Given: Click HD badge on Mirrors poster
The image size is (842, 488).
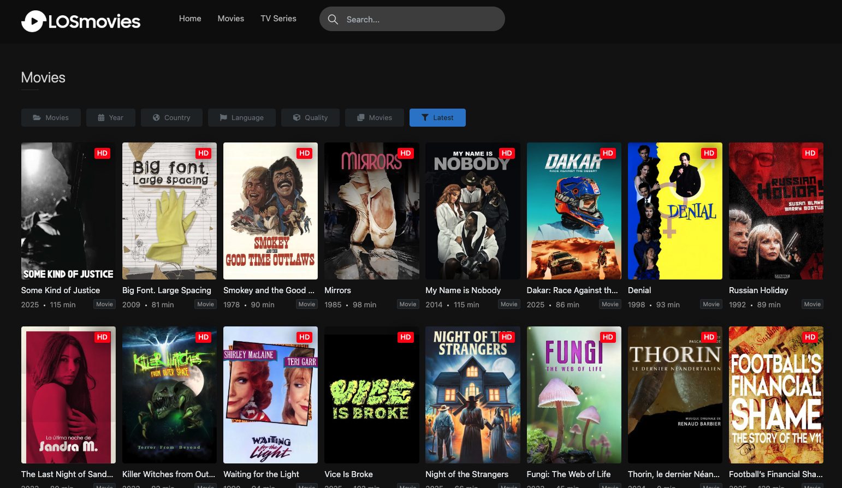Looking at the screenshot, I should click(x=405, y=153).
